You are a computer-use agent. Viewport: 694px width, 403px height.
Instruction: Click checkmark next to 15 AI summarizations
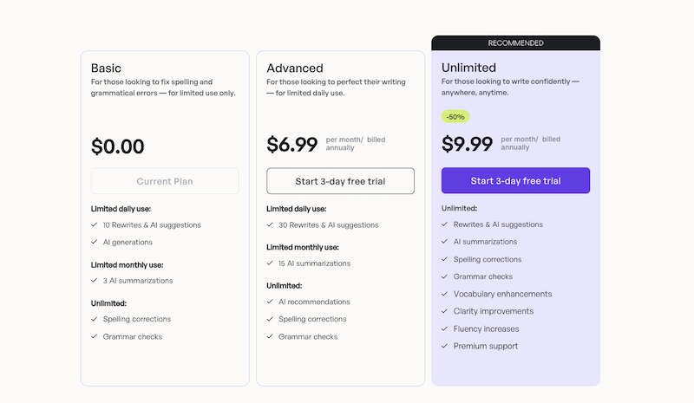click(270, 263)
